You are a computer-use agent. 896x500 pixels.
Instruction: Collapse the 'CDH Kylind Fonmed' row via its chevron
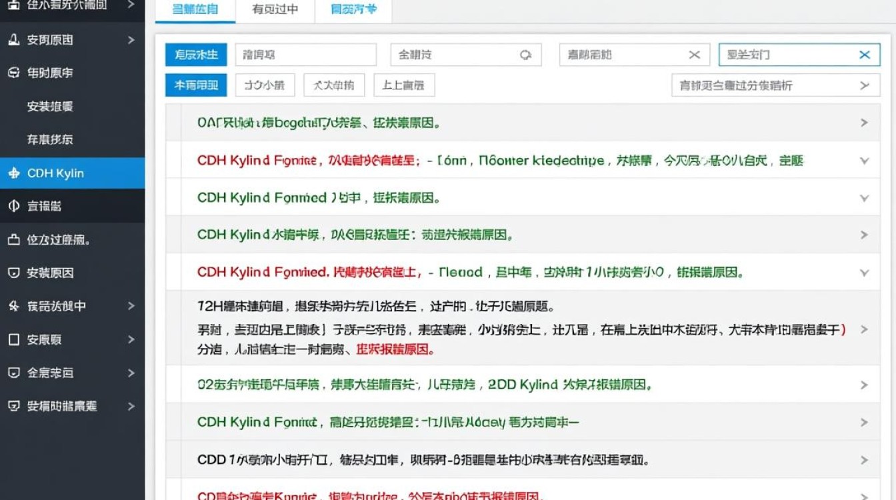(864, 198)
